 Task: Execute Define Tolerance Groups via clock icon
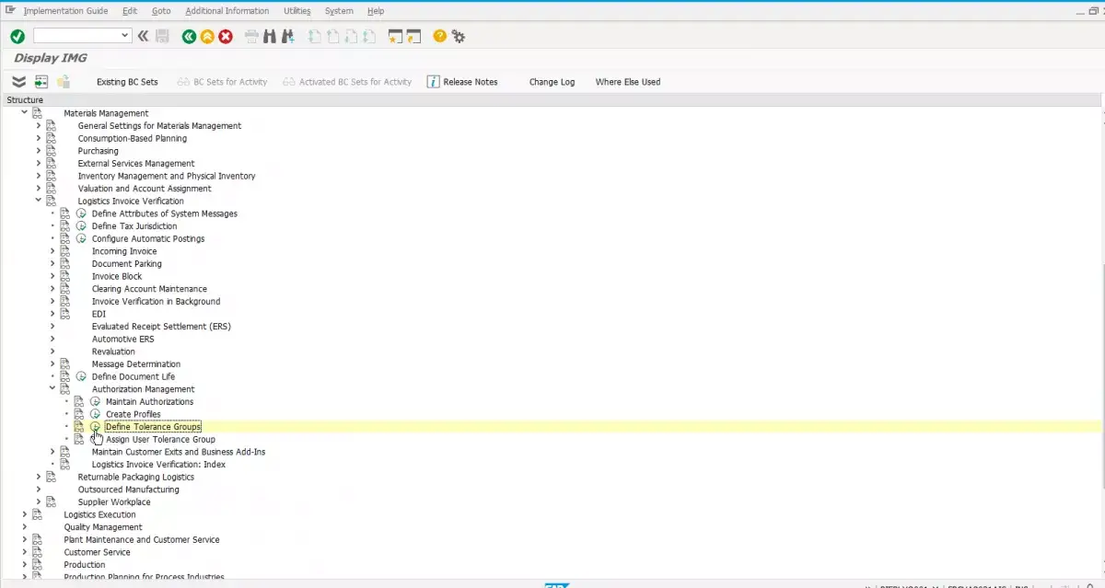coord(95,427)
